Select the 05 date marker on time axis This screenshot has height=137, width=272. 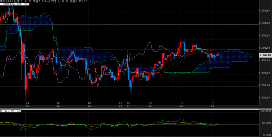(x=58, y=103)
